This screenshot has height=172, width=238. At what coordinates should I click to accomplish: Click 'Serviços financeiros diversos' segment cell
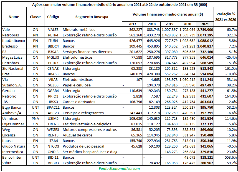click(x=92, y=52)
